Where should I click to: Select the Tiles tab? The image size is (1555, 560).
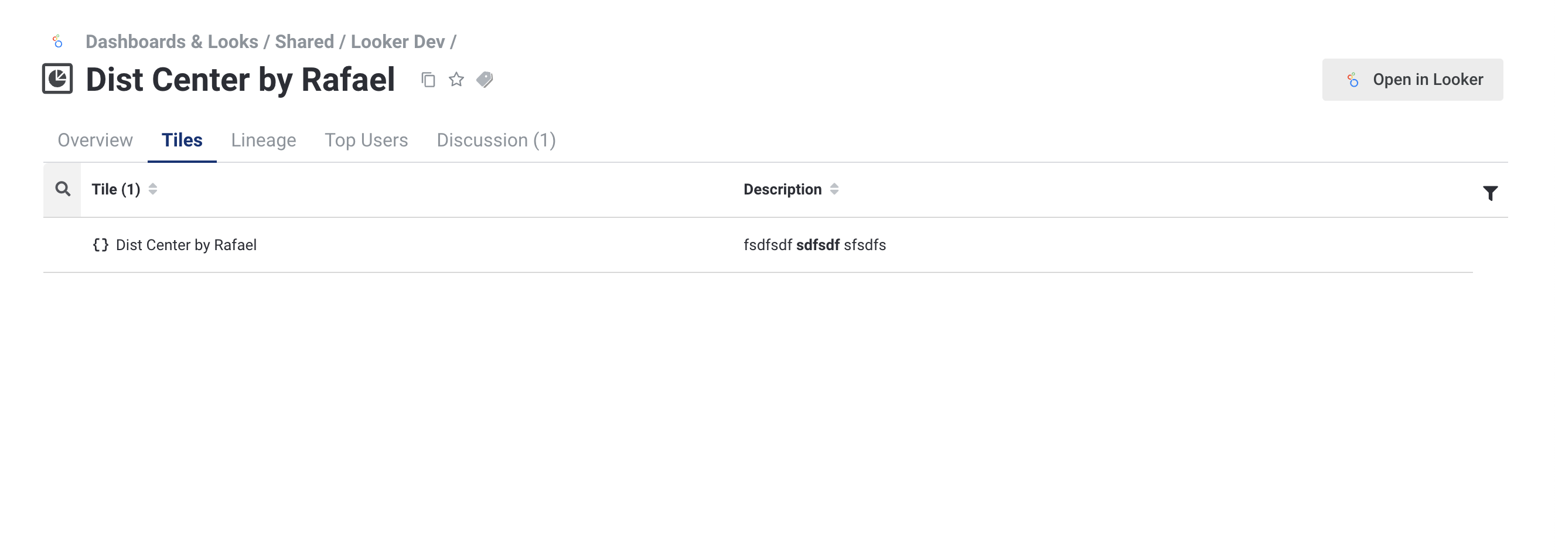182,140
